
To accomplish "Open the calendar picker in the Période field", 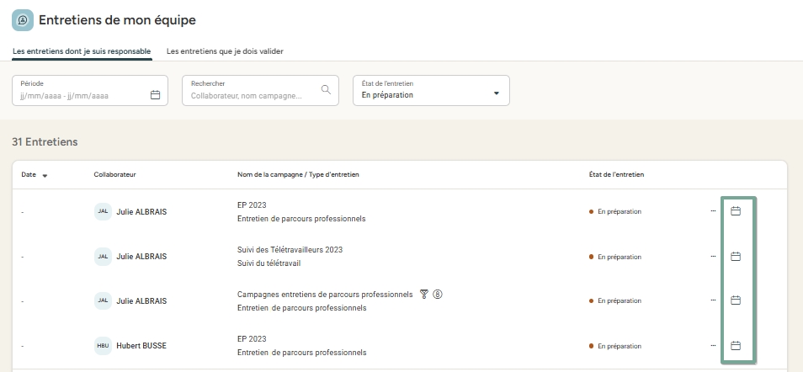I will pyautogui.click(x=155, y=95).
